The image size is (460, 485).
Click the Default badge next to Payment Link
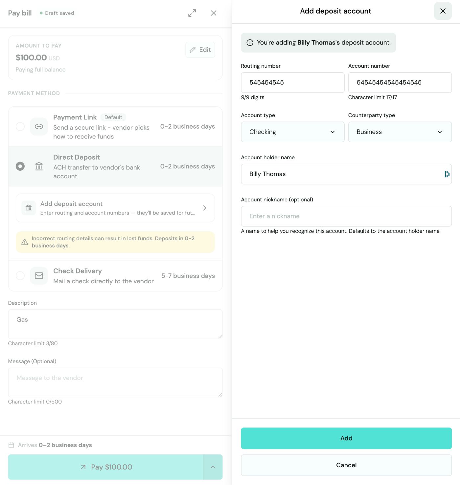click(x=113, y=117)
